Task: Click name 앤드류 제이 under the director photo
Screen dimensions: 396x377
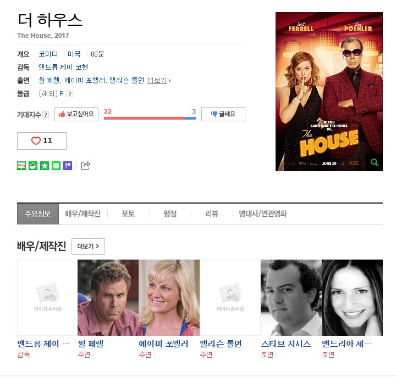Action: [x=43, y=344]
